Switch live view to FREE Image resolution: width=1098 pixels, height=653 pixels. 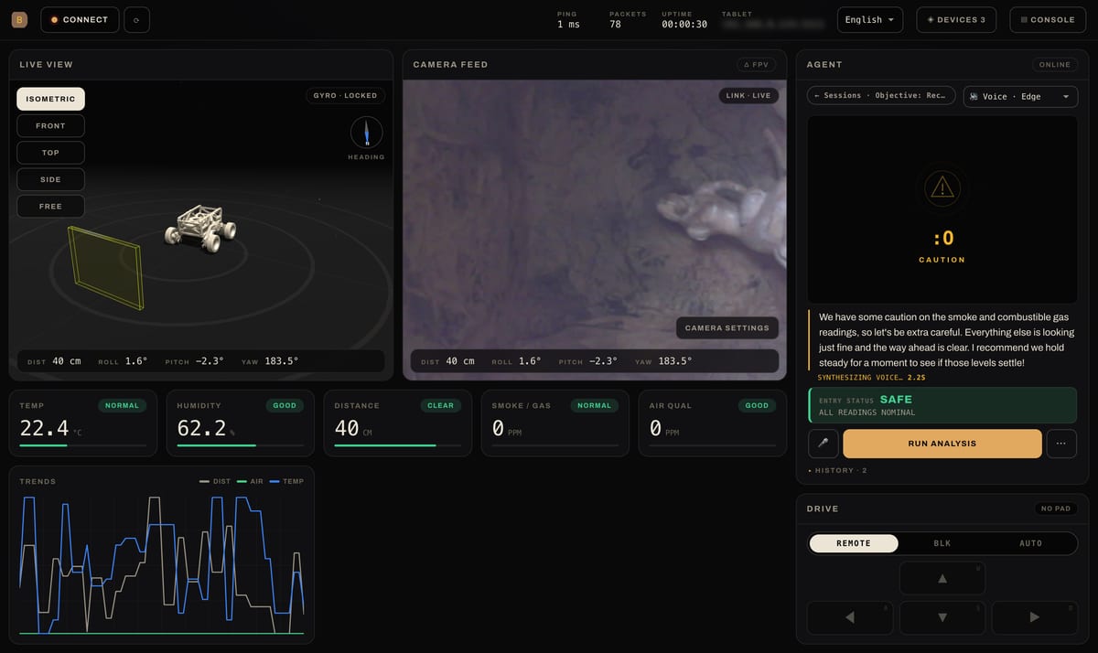tap(50, 206)
